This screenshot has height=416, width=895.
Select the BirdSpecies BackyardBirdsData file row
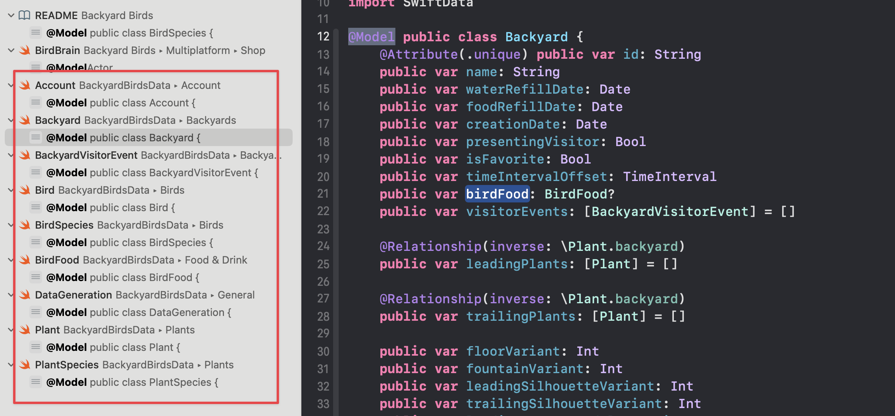click(129, 225)
